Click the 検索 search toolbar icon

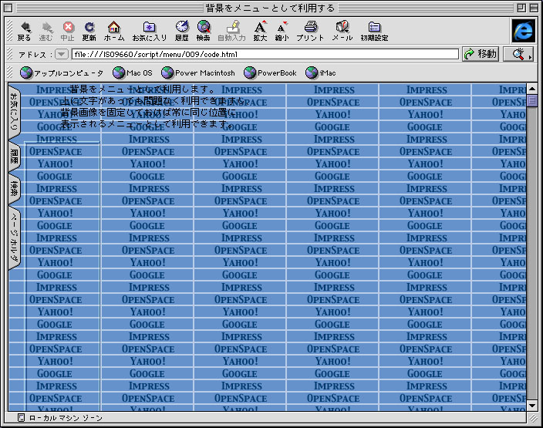click(204, 31)
